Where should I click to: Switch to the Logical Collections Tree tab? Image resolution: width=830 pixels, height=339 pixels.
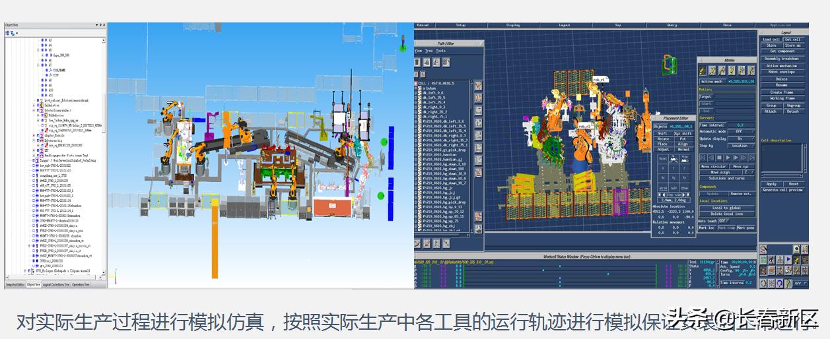coord(55,284)
